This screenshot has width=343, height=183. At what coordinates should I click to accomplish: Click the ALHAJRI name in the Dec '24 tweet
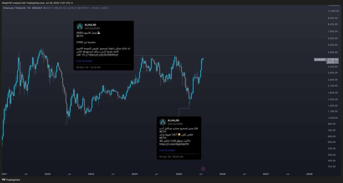90,25
